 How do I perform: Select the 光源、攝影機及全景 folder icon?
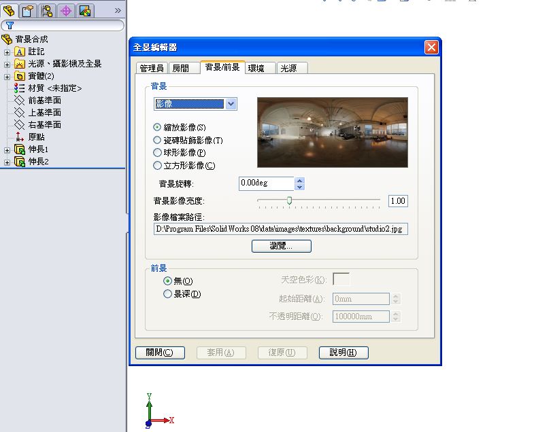pos(20,64)
